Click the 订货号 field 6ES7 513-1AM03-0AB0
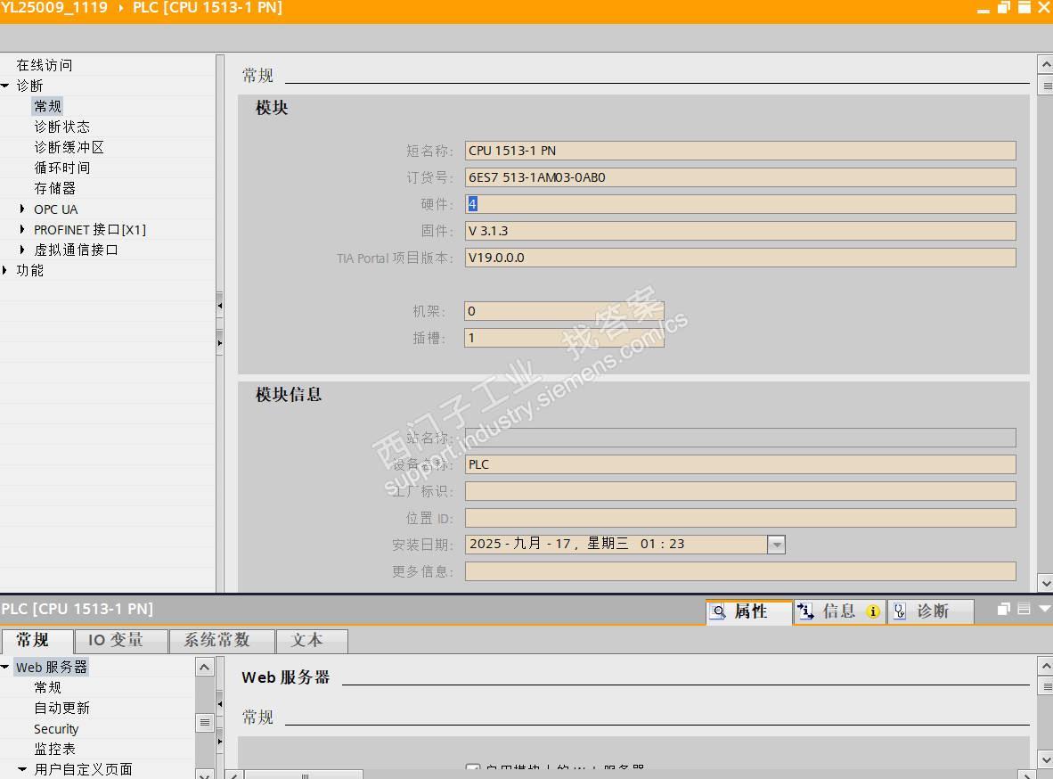 740,177
